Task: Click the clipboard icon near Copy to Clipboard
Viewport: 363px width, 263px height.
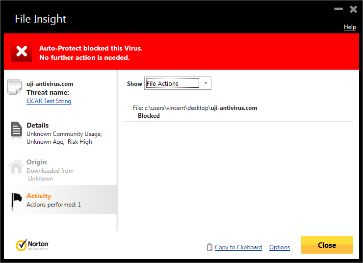Action: point(209,247)
